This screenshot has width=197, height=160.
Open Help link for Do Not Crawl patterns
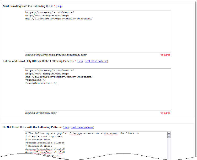point(66,127)
